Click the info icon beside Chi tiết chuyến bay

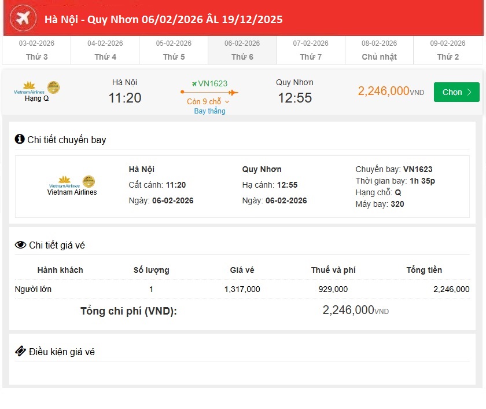20,139
